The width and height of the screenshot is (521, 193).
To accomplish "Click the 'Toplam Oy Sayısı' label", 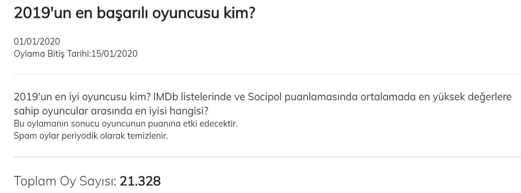I will (x=65, y=182).
